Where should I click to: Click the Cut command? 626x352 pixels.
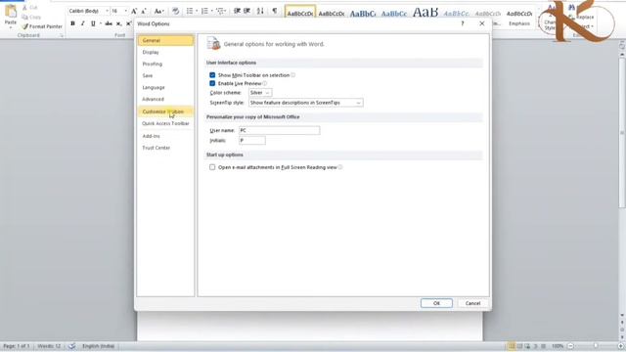30,8
